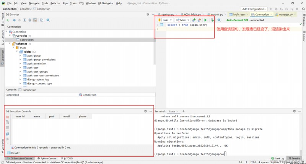Select the Result 1 tab
Screen dimensions: 306x164
[x=14, y=153]
